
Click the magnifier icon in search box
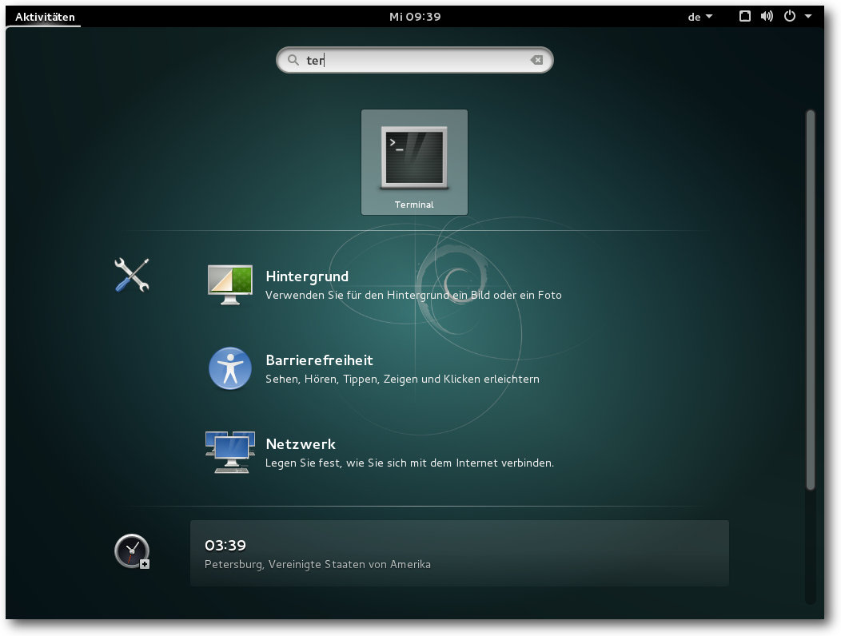(x=293, y=60)
